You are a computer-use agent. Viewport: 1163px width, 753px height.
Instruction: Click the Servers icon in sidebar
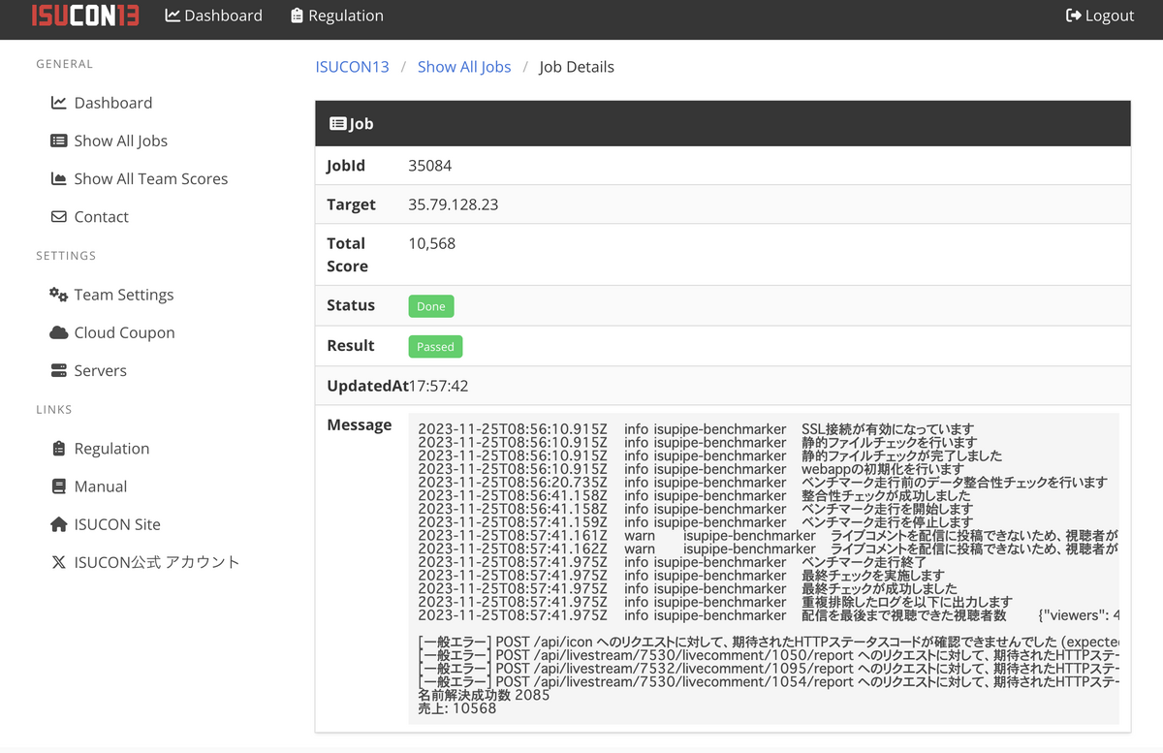tap(59, 370)
